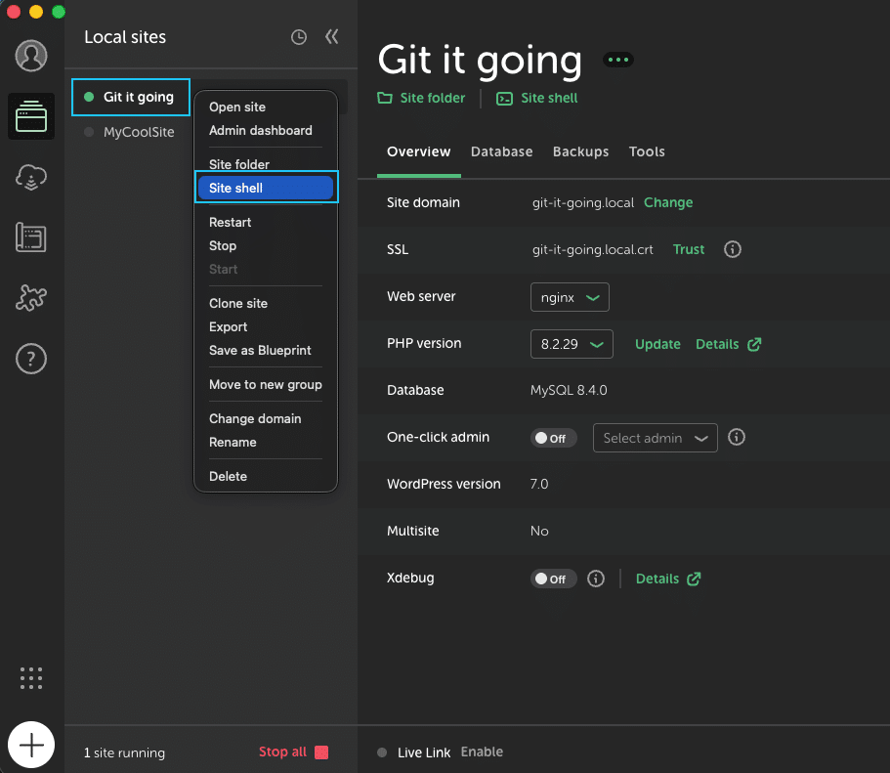The height and width of the screenshot is (773, 890).
Task: Click the git-it-going.local domain text
Action: click(x=583, y=202)
